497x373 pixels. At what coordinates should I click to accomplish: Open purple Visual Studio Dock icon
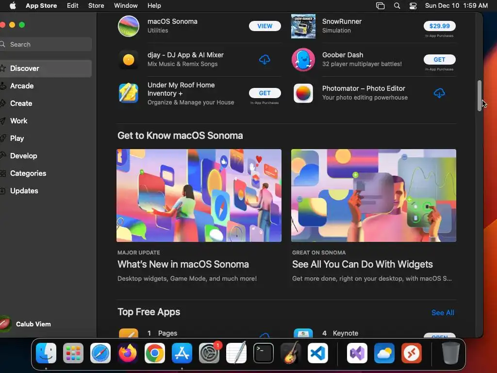coord(357,353)
